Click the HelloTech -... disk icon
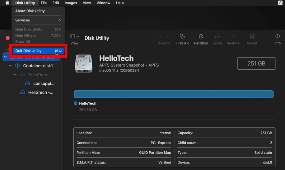 click(x=23, y=92)
